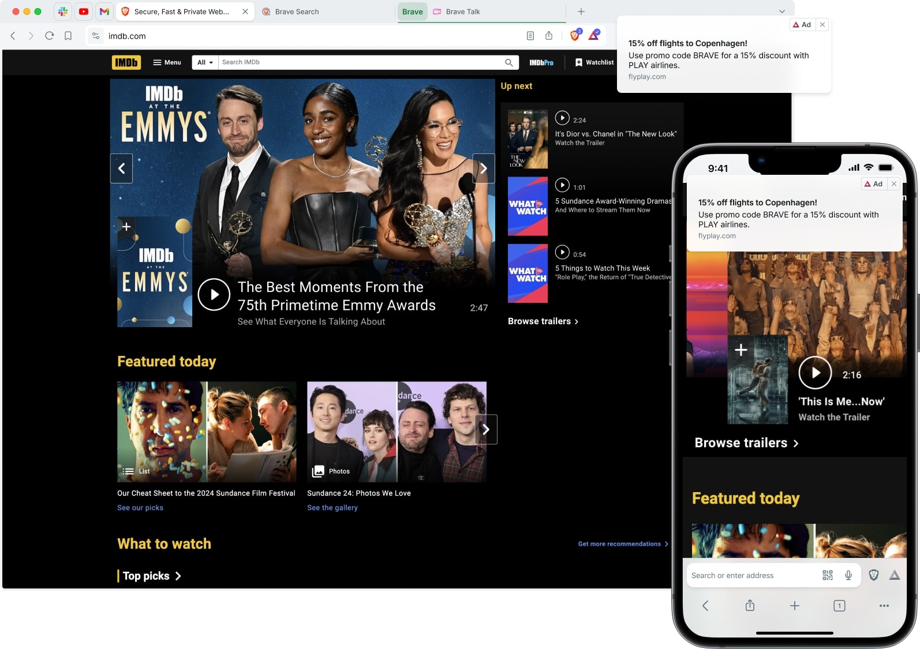Open reader mode icon in address bar
Image resolution: width=920 pixels, height=649 pixels.
[x=530, y=36]
